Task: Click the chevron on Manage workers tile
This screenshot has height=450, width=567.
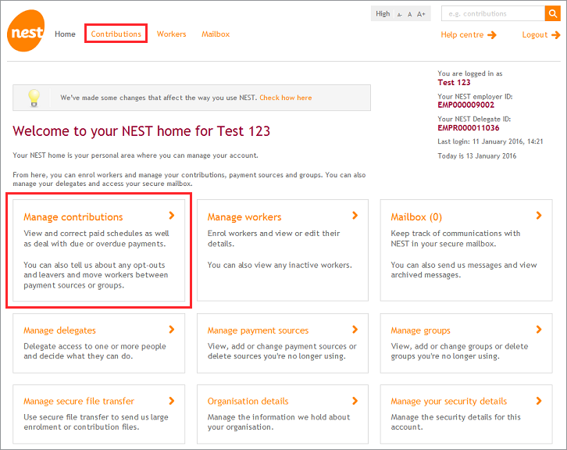Action: click(x=355, y=216)
